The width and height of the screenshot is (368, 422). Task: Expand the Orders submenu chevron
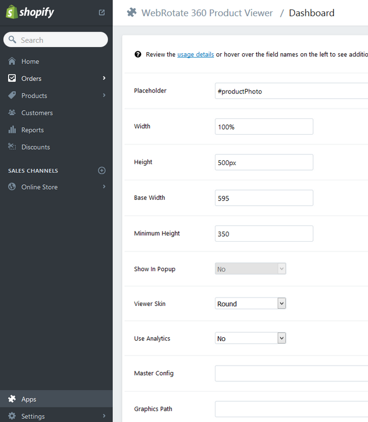coord(104,78)
